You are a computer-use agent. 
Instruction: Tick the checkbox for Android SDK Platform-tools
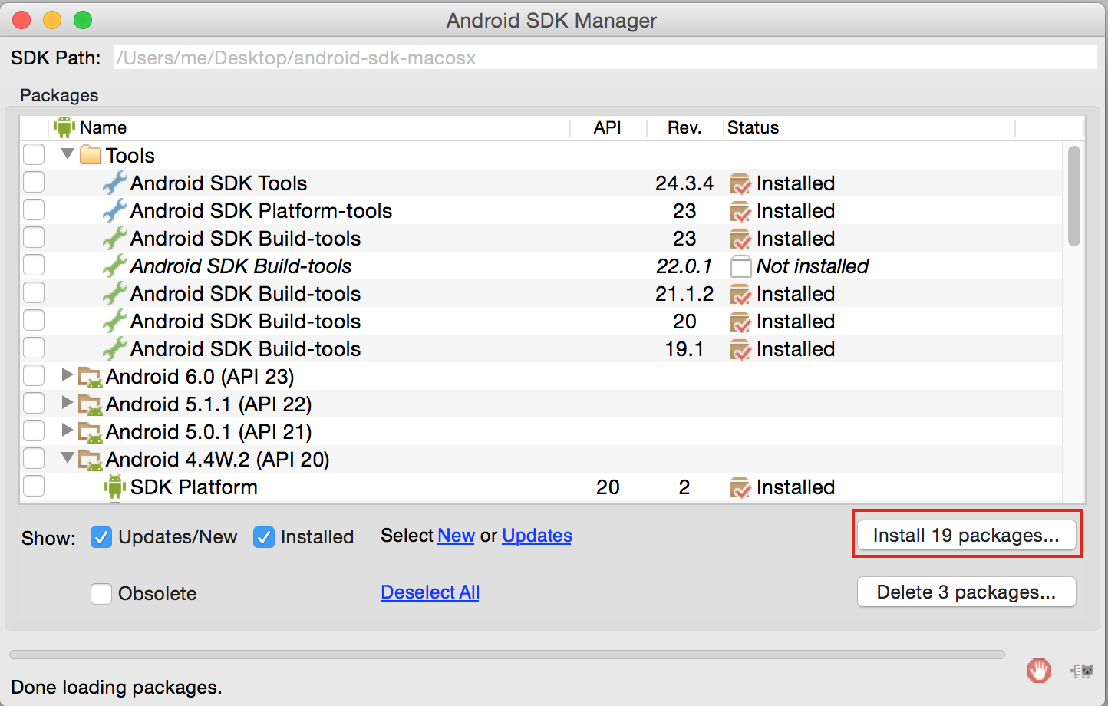34,209
